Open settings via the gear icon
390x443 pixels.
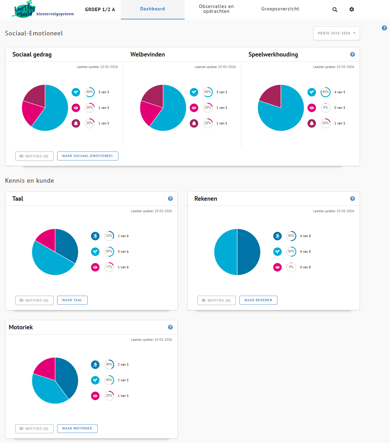point(352,9)
